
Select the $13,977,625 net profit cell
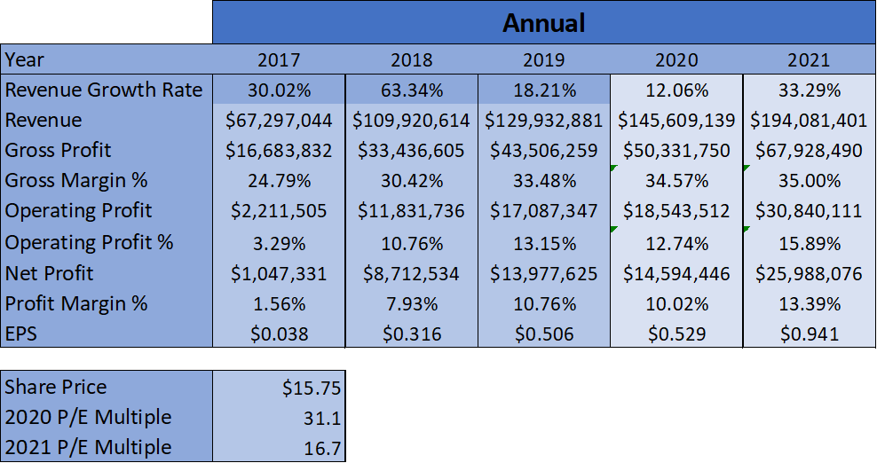tap(544, 273)
